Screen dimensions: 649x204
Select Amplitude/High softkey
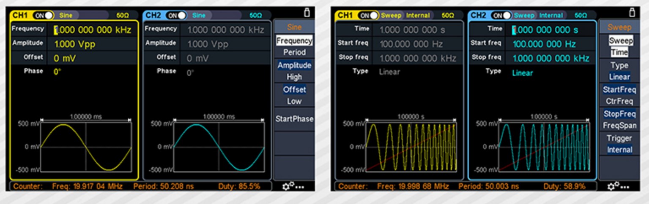pos(294,71)
